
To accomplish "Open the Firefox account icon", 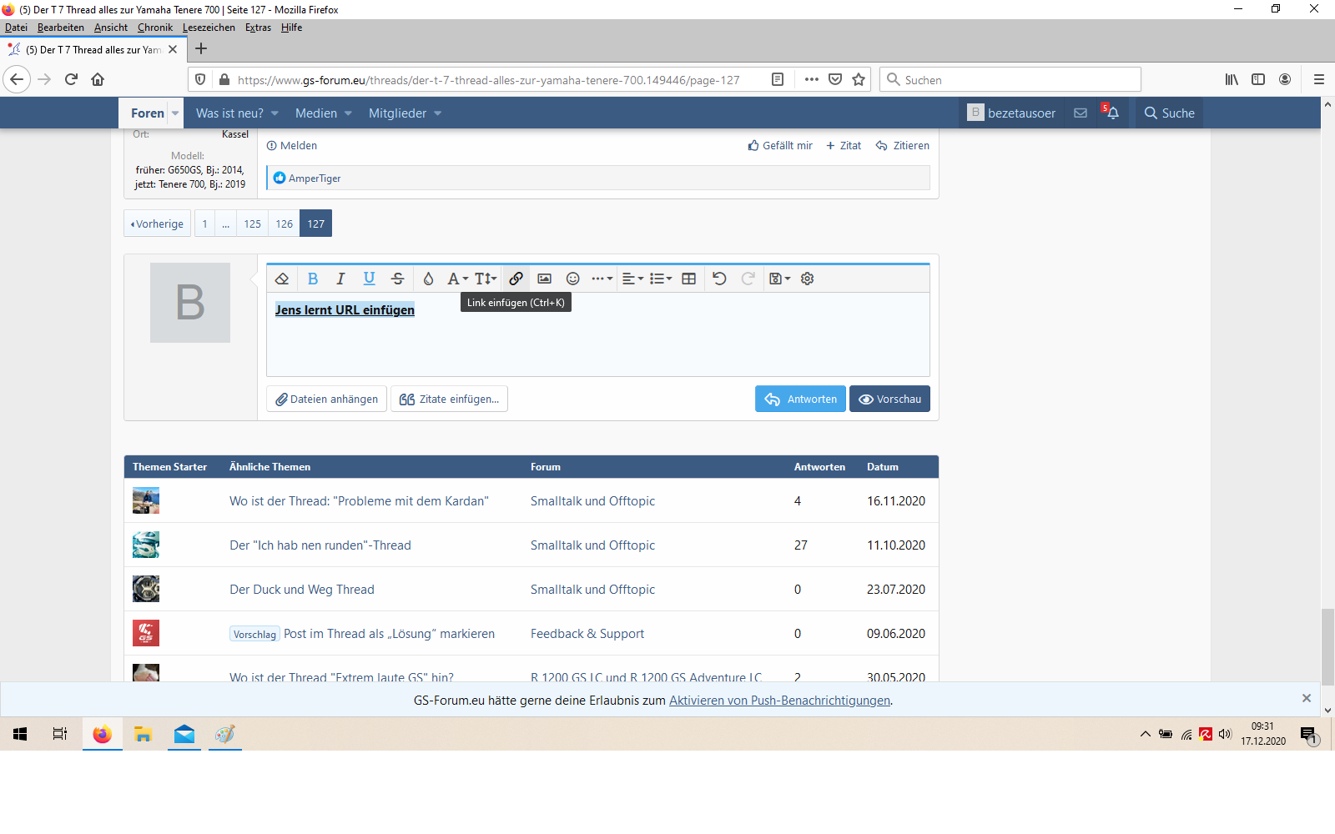I will coord(1285,79).
